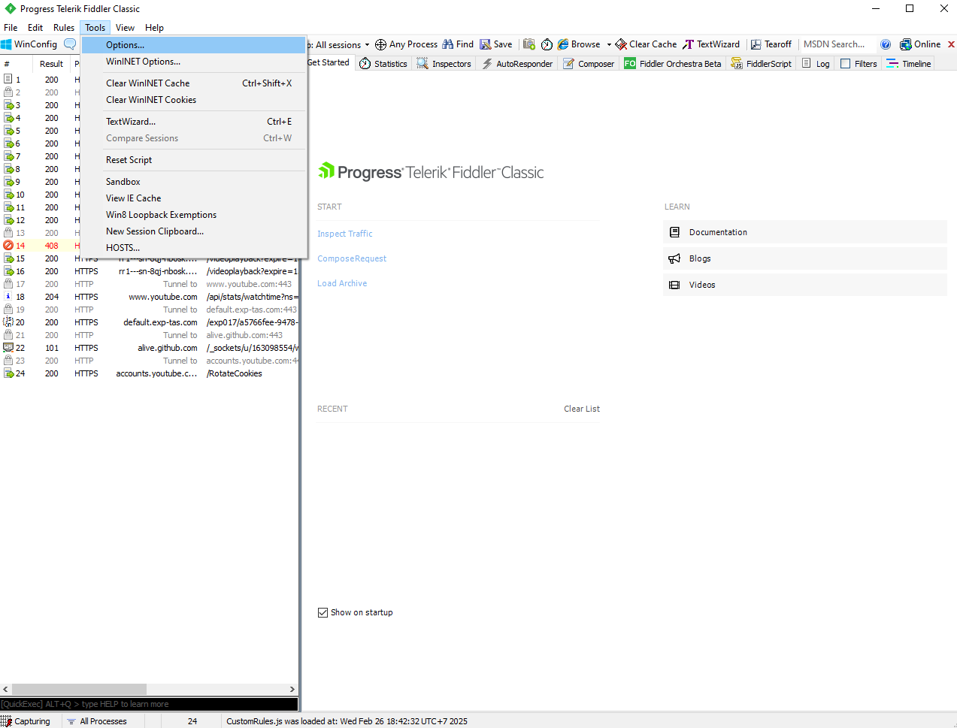Toggle the Show on startup checkbox

click(x=323, y=612)
